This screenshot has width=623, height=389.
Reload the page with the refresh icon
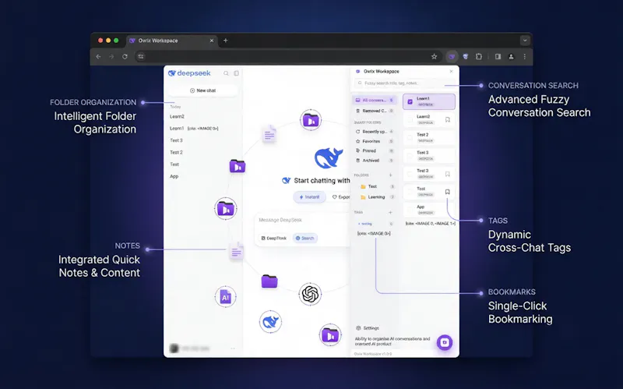coord(125,56)
